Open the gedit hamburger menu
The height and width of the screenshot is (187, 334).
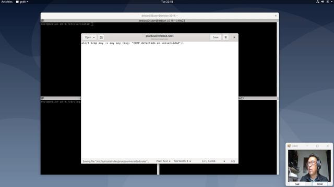pos(225,37)
